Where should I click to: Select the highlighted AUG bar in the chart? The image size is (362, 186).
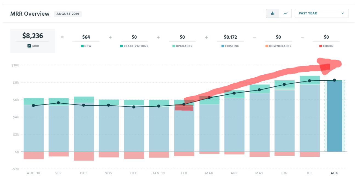[x=335, y=115]
